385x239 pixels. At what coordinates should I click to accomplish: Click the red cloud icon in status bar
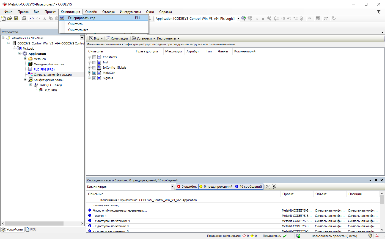pos(377,236)
